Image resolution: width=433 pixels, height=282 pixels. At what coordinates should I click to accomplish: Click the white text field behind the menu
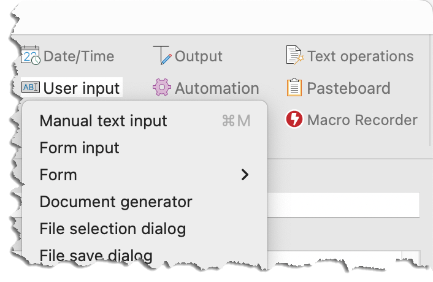[343, 205]
